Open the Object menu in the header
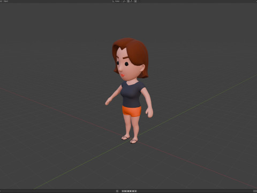Viewport: 257px width, 193px height. (6, 1)
